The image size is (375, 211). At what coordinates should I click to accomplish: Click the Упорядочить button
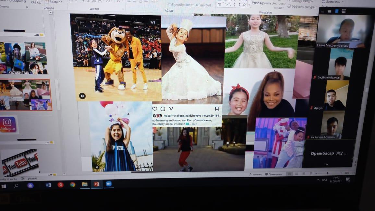261,3
